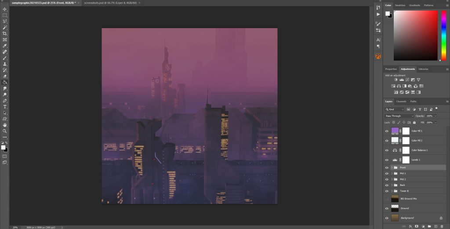Select the Magic Wand tool
The image size is (450, 229).
point(4,28)
